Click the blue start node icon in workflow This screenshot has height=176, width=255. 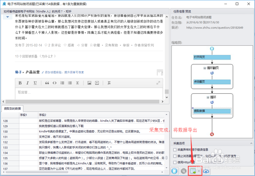(212, 49)
